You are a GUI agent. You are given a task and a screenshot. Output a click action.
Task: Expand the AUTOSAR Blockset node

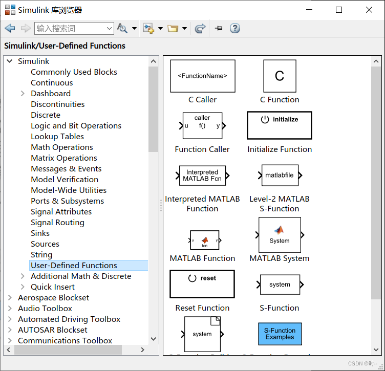pos(10,330)
